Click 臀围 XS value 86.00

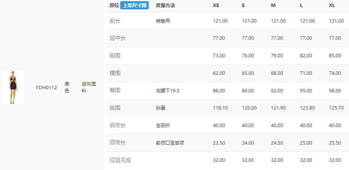[219, 91]
